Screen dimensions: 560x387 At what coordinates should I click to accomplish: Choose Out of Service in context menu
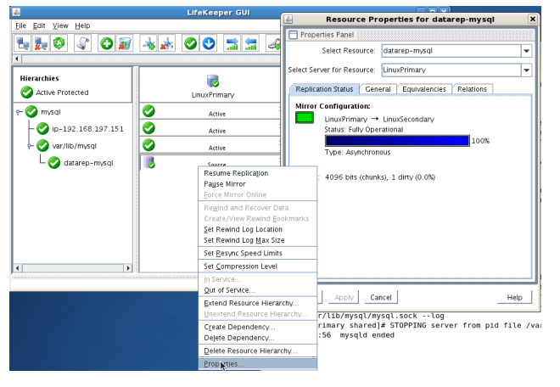257,290
